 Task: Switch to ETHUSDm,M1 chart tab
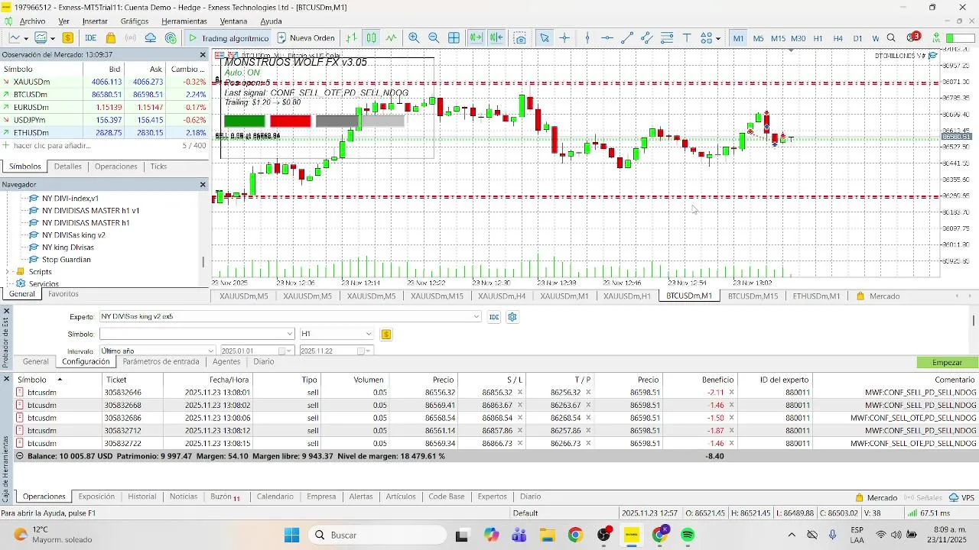(816, 296)
